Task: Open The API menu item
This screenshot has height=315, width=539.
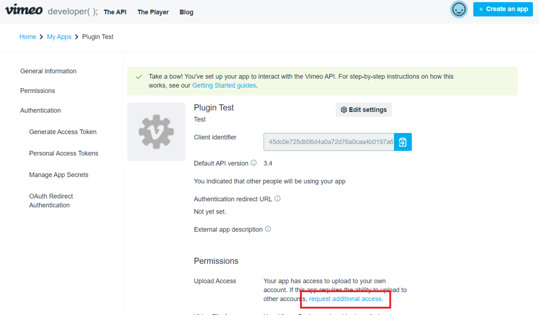Action: pyautogui.click(x=115, y=12)
